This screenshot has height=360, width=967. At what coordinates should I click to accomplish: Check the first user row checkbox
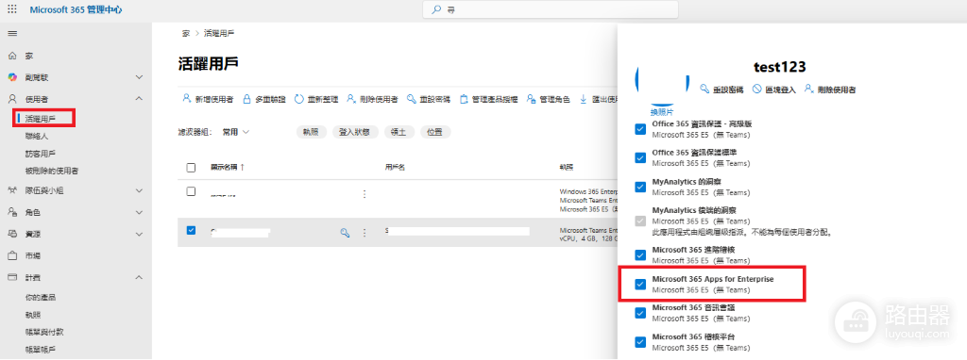coord(191,191)
